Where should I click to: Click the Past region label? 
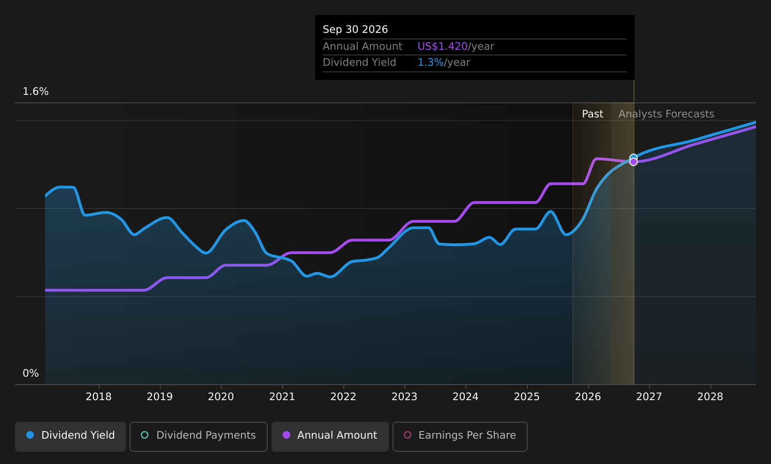click(593, 114)
